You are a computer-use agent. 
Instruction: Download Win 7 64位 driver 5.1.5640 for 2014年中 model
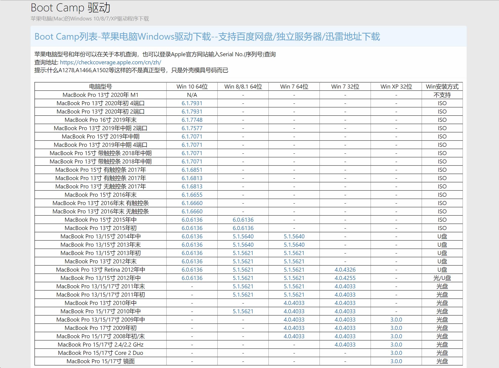coord(294,236)
